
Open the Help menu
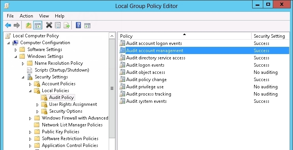click(x=60, y=16)
